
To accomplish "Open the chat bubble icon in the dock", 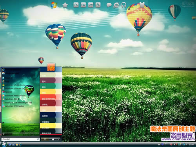I will [109, 5].
